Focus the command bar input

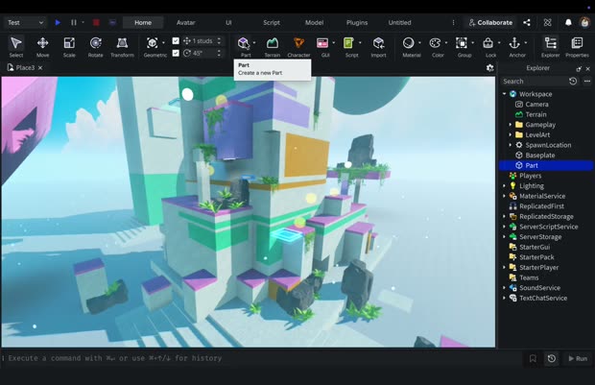pyautogui.click(x=264, y=358)
